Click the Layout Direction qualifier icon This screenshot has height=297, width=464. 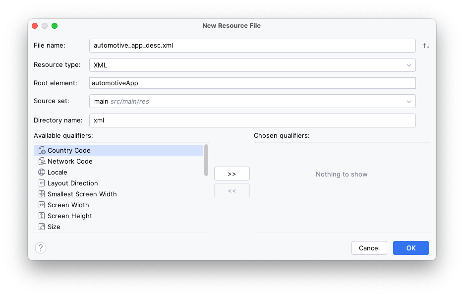point(42,183)
